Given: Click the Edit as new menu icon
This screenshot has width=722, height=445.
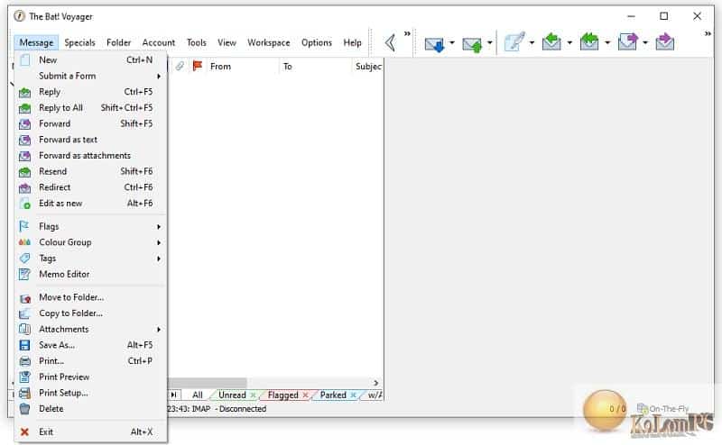Looking at the screenshot, I should (25, 204).
